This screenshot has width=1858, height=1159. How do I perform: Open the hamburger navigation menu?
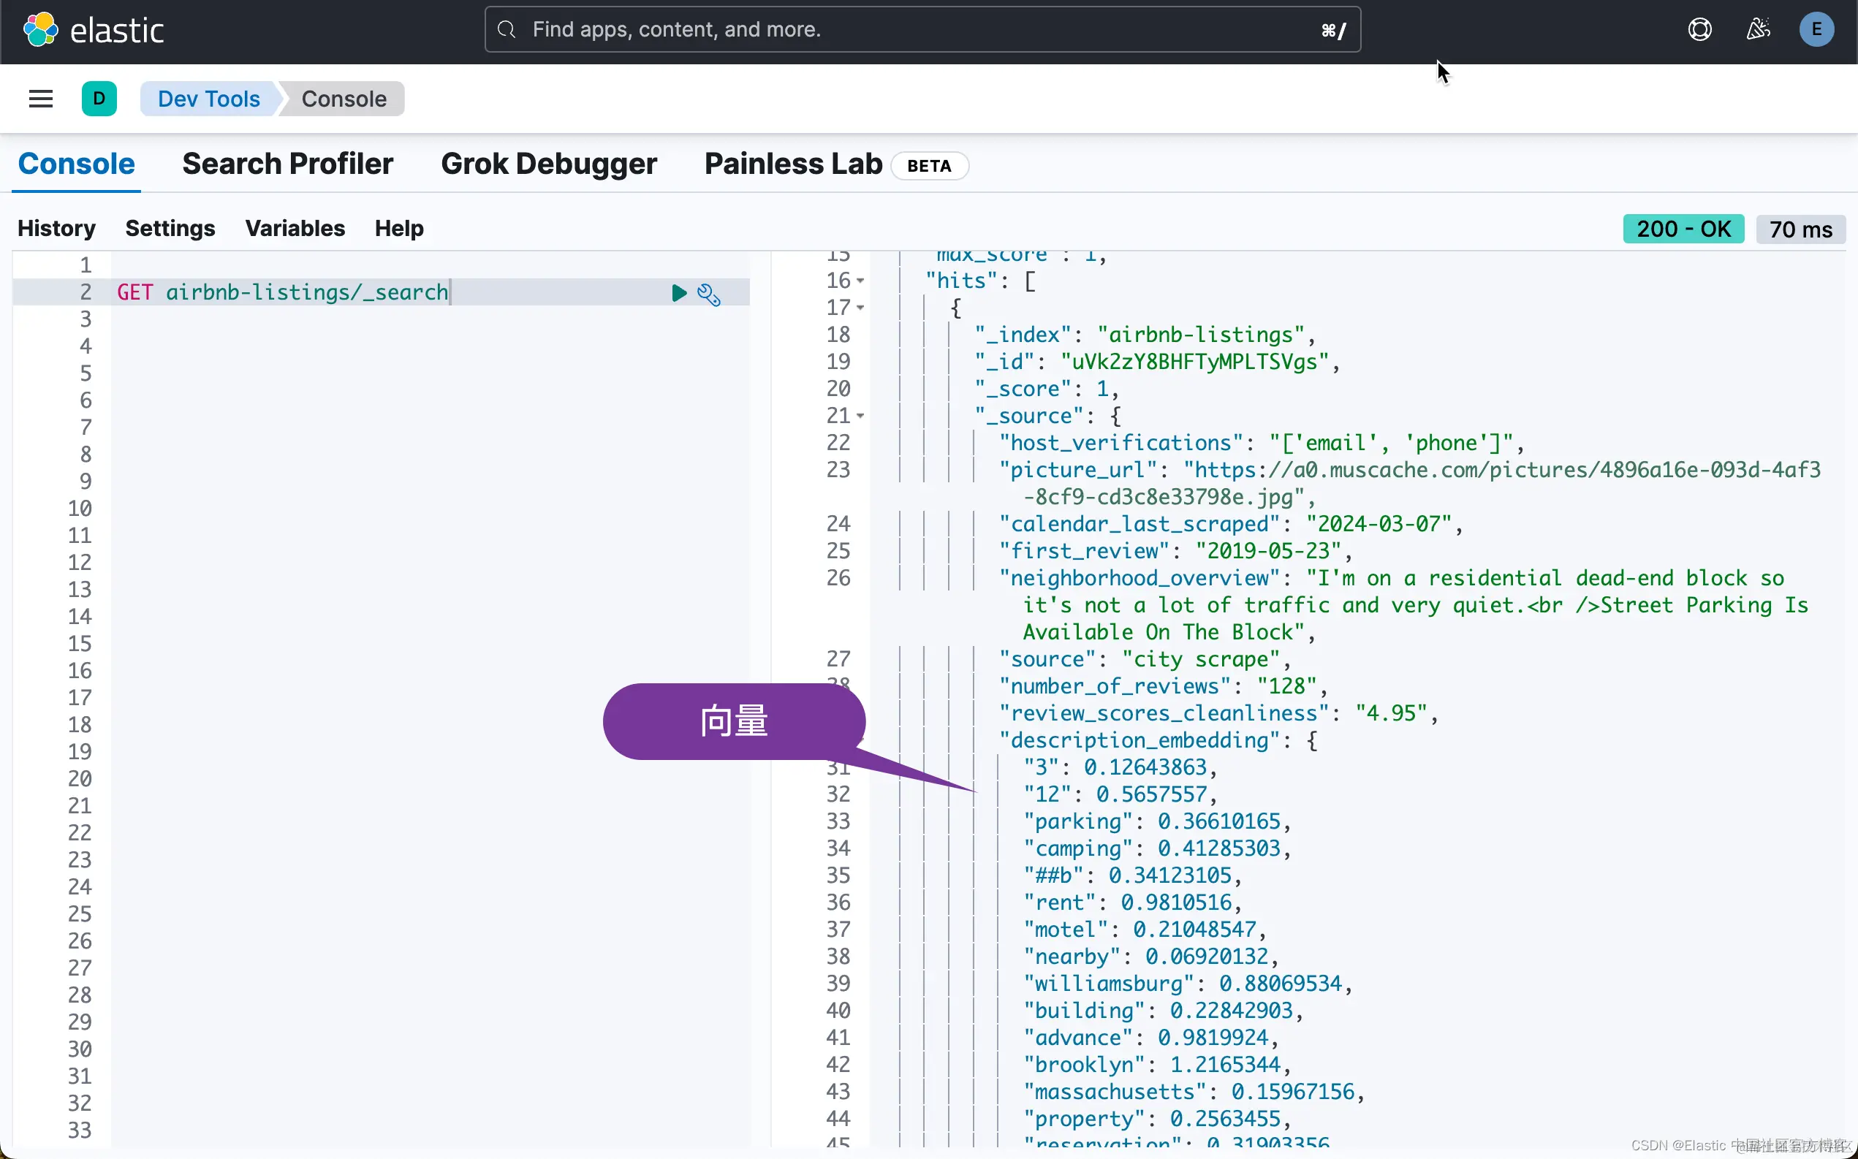(x=41, y=99)
